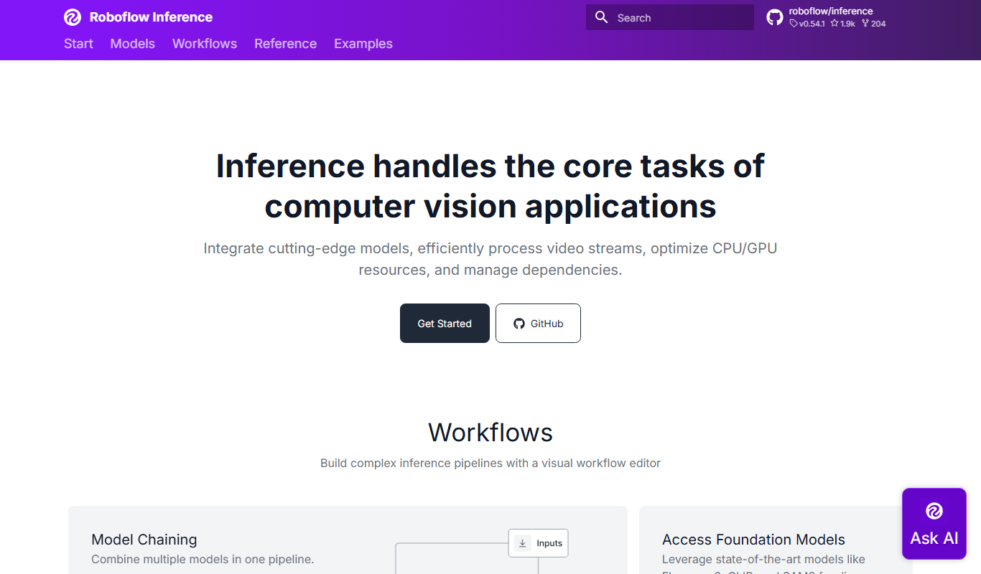
Task: Open the GitHub button link
Action: [538, 324]
